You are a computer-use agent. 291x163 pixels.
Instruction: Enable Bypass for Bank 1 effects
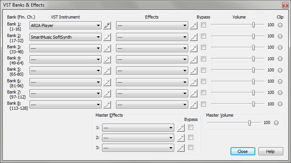[x=204, y=25]
